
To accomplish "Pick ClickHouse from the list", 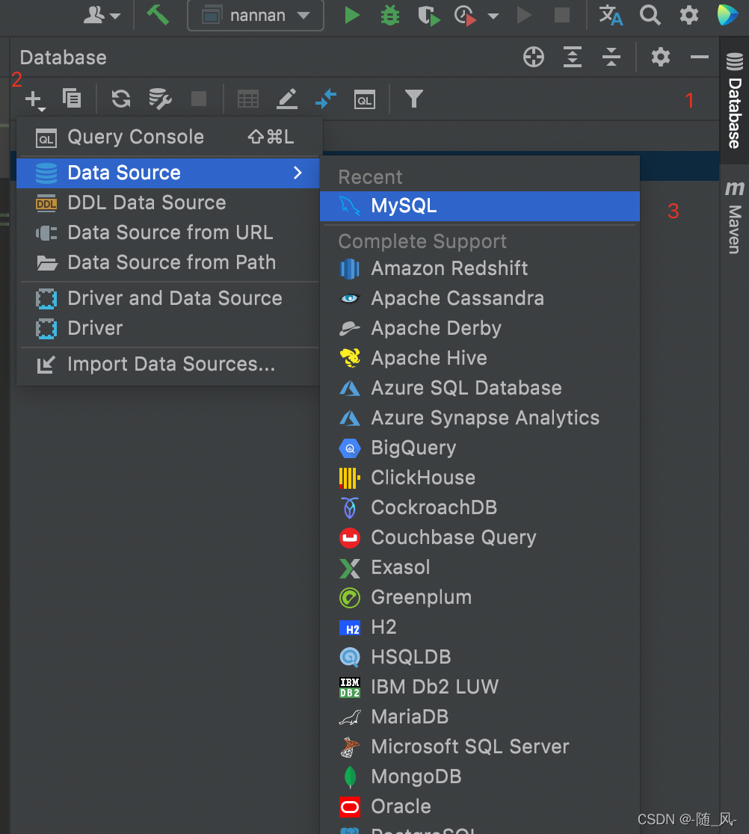I will 479,478.
